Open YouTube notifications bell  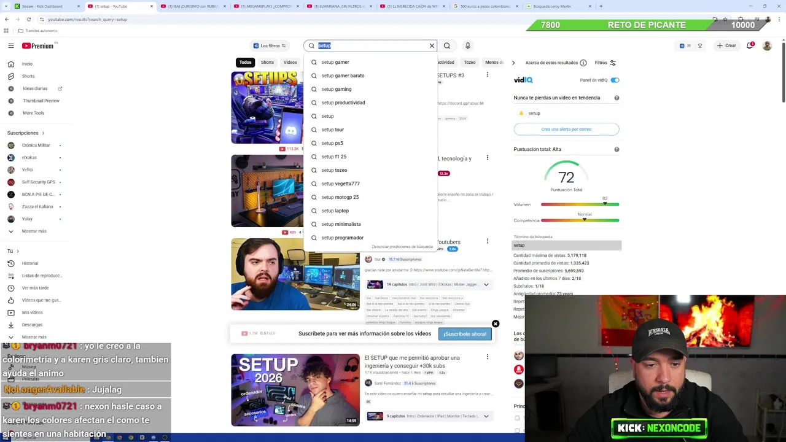tap(750, 45)
